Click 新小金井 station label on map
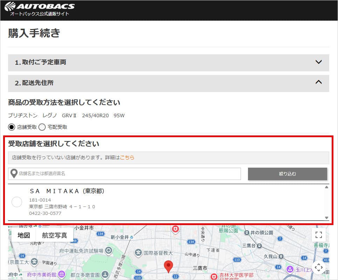This screenshot has width=338, height=280. pyautogui.click(x=120, y=237)
